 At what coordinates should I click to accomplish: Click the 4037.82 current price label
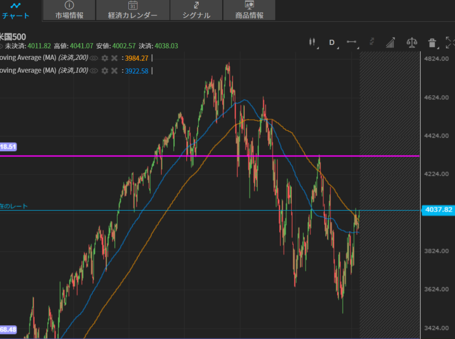click(438, 210)
